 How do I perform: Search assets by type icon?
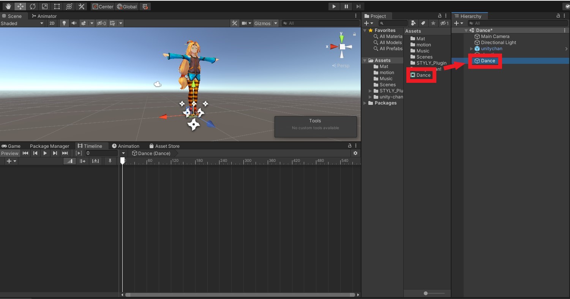point(414,23)
